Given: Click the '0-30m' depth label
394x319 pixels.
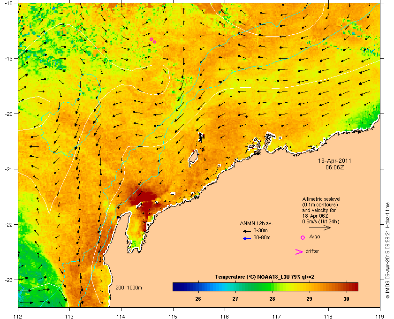Looking at the screenshot, I should [x=260, y=230].
